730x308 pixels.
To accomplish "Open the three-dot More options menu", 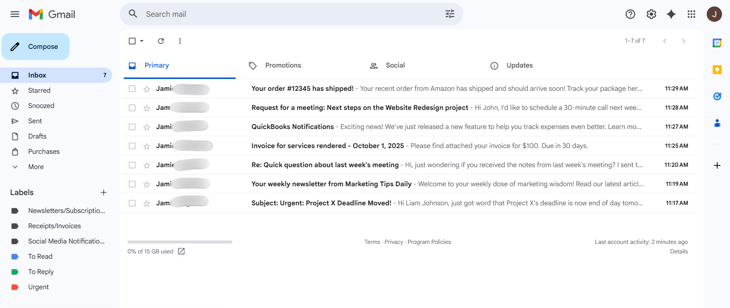I will click(180, 41).
